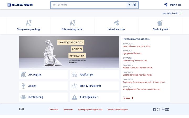Click the A-Z icon above Felleskatalogtekster
The height and width of the screenshot is (118, 189).
(72, 23)
